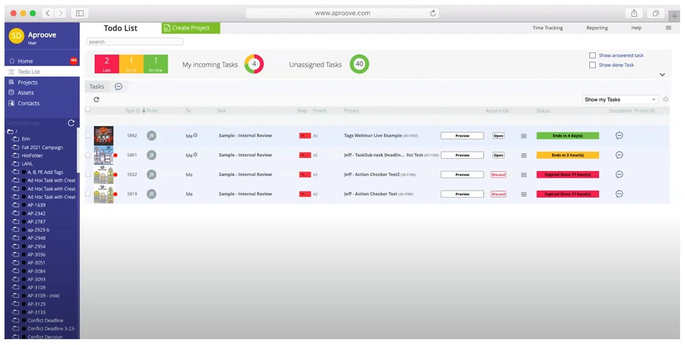Open the actions menu icon for task 5892
The height and width of the screenshot is (345, 685).
coord(524,136)
